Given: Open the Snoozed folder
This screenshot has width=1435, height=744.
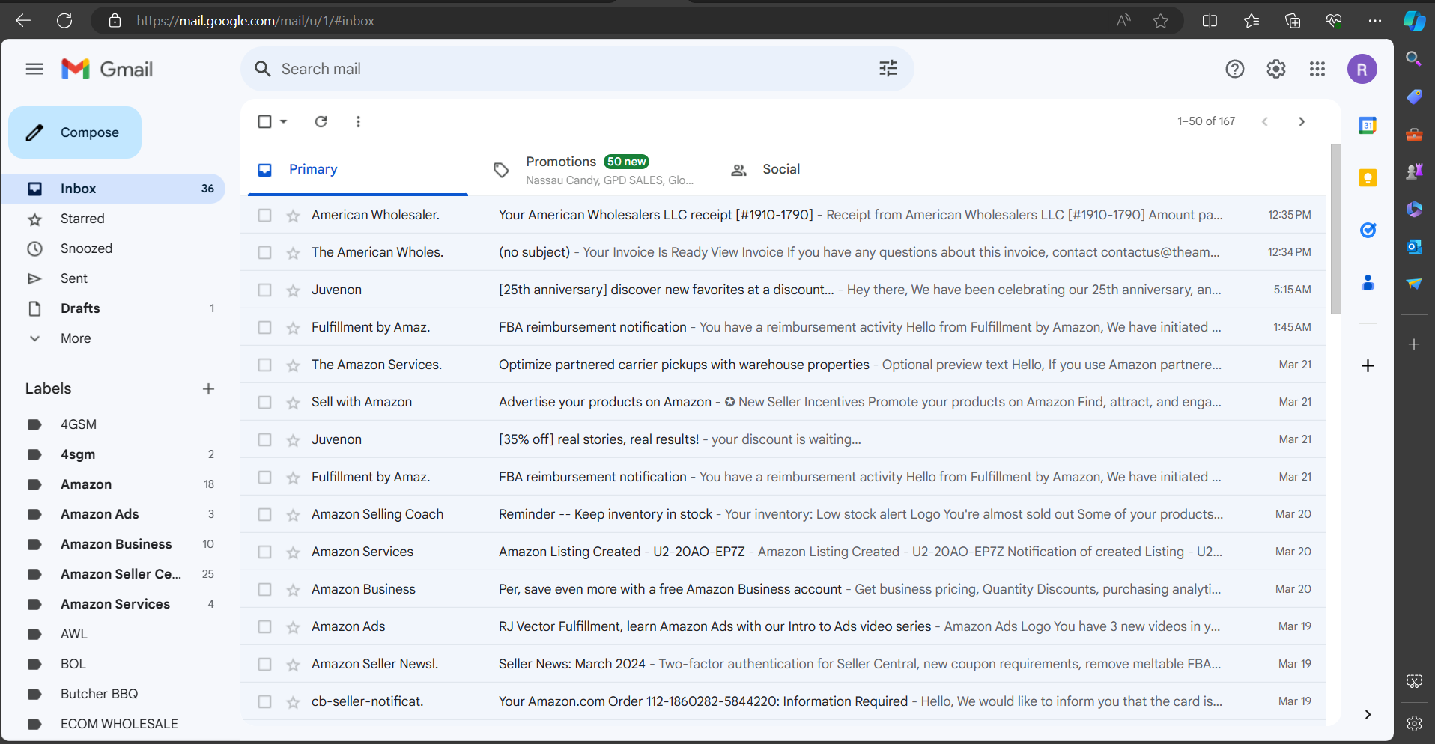Looking at the screenshot, I should 112,248.
